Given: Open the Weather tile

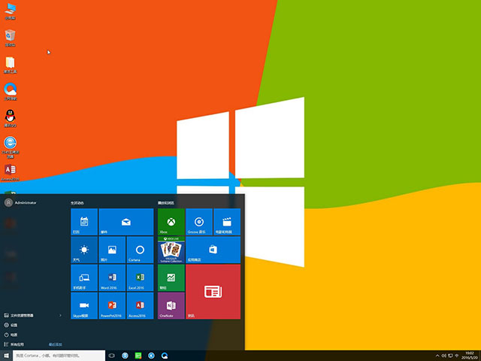Looking at the screenshot, I should (x=84, y=250).
